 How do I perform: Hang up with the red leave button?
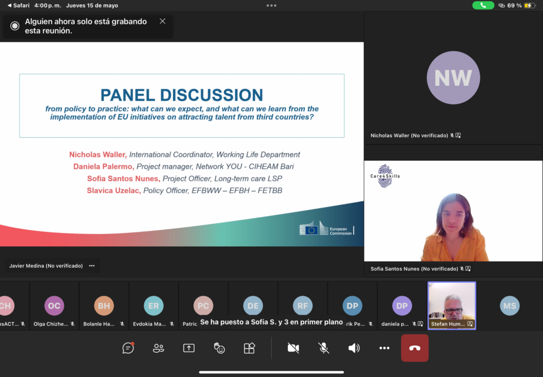[x=415, y=348]
